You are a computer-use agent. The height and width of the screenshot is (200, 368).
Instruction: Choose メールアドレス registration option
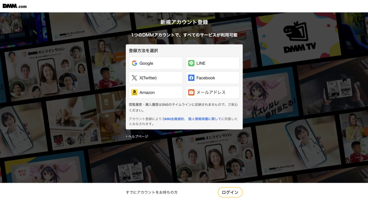[x=212, y=92]
